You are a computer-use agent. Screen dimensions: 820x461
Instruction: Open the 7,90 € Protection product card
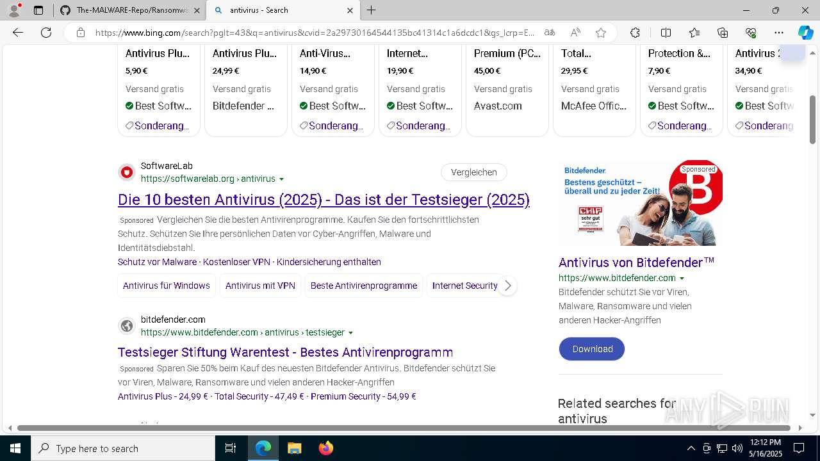[x=682, y=90]
